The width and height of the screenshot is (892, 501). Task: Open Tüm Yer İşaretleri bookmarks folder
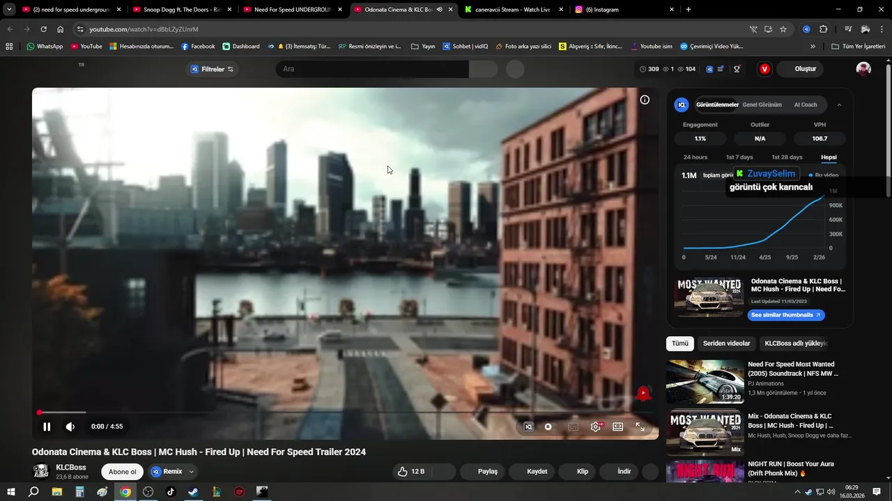tap(859, 47)
